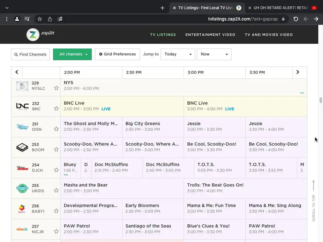Close the TV Listings tab
Viewport: 323px width, 242px height.
pos(174,8)
